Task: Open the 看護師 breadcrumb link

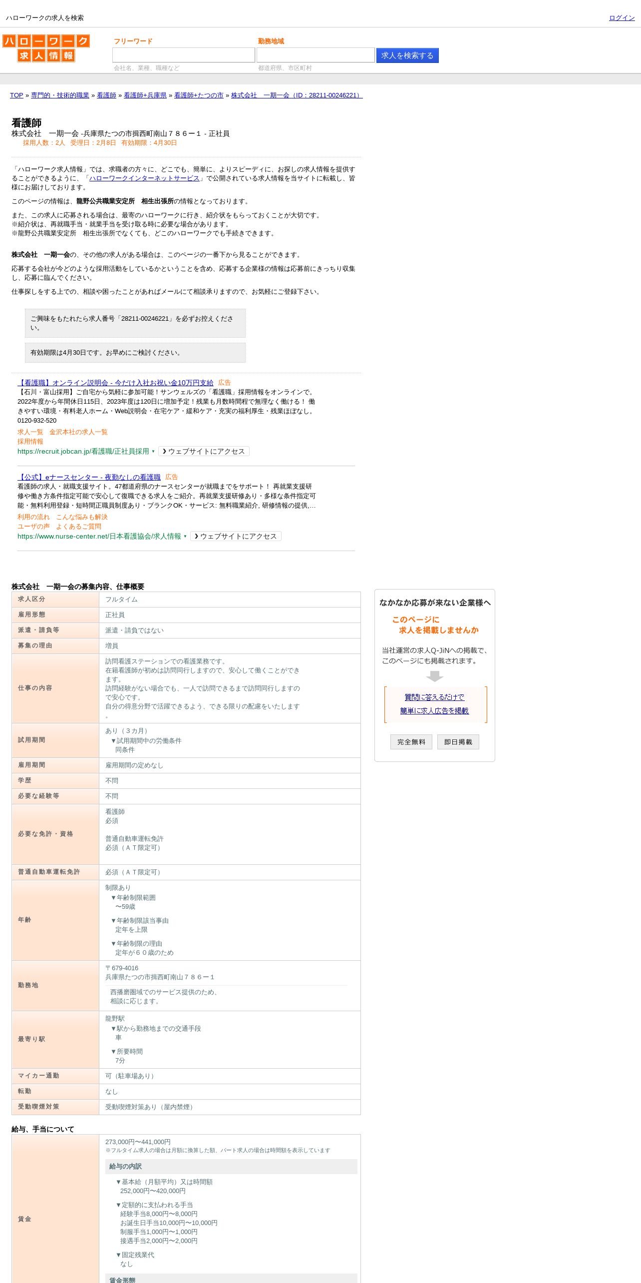Action: [x=106, y=95]
